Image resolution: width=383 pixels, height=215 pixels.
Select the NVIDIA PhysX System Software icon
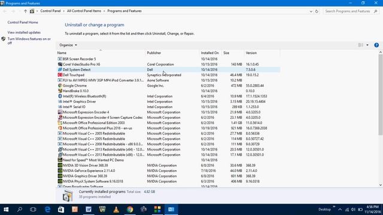point(60,182)
